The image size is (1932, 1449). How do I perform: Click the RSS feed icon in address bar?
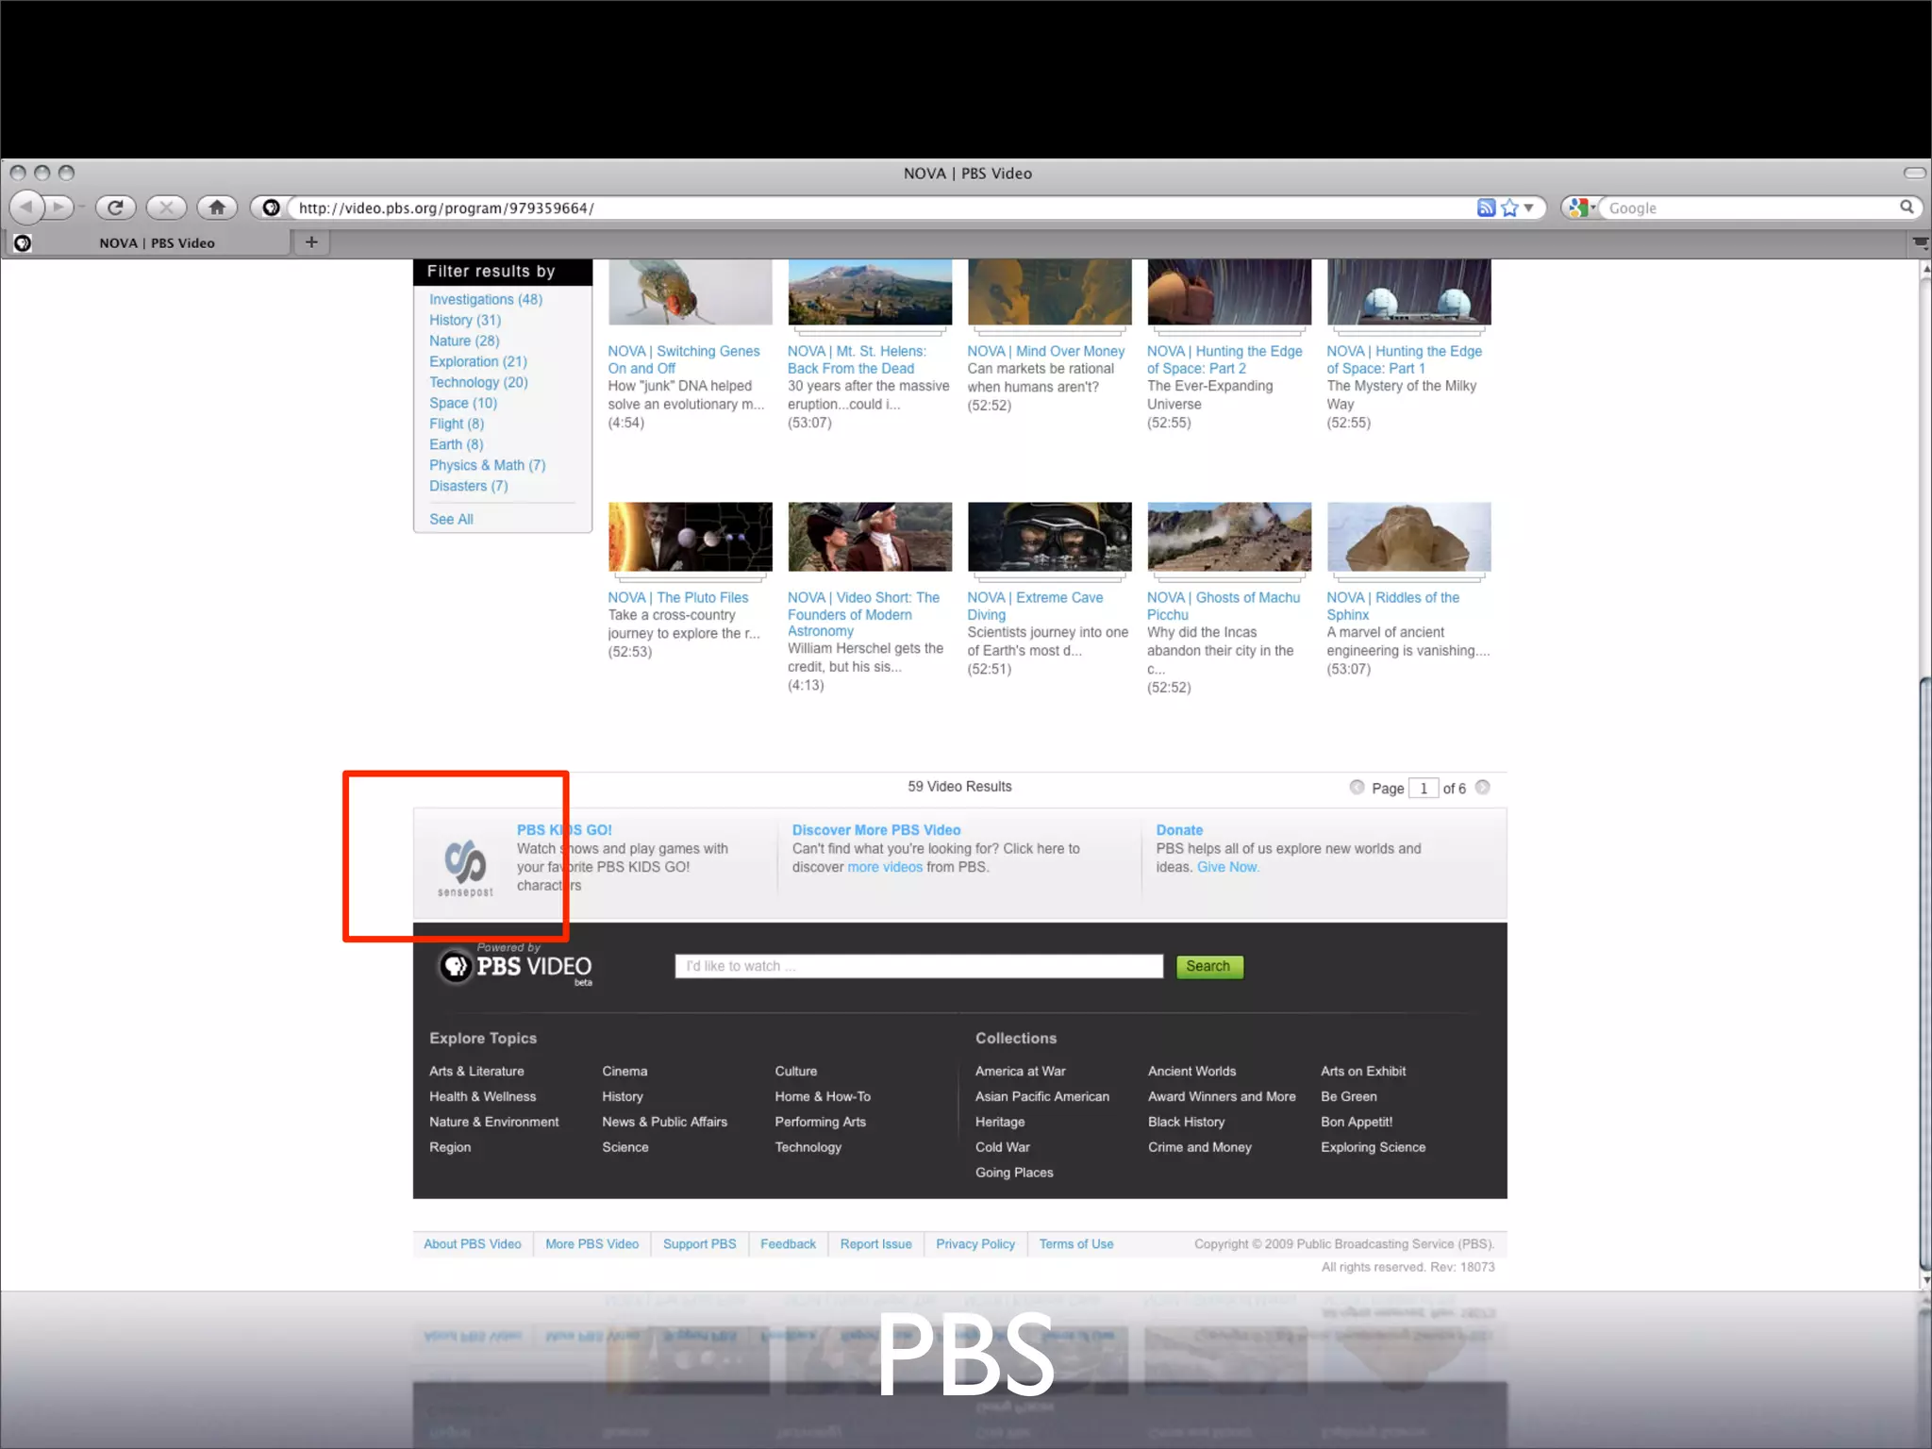[x=1486, y=208]
